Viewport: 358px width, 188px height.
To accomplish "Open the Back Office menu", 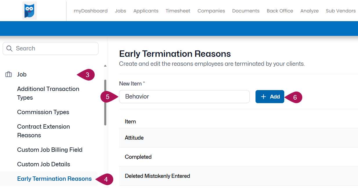I will [x=280, y=11].
